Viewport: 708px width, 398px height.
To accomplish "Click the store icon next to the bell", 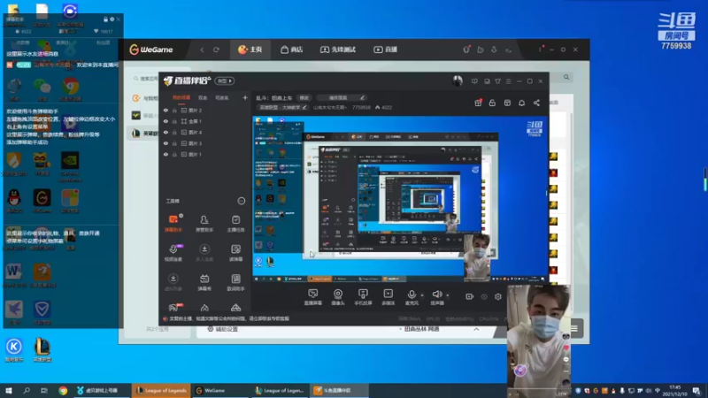I will coord(507,103).
